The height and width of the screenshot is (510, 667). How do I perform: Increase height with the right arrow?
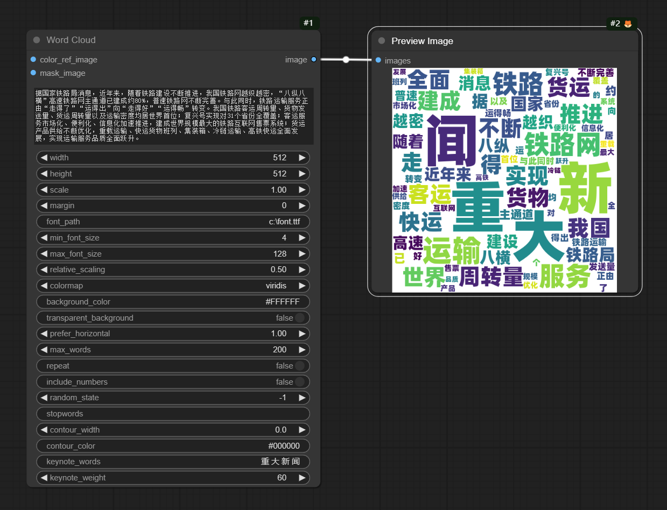click(x=303, y=174)
